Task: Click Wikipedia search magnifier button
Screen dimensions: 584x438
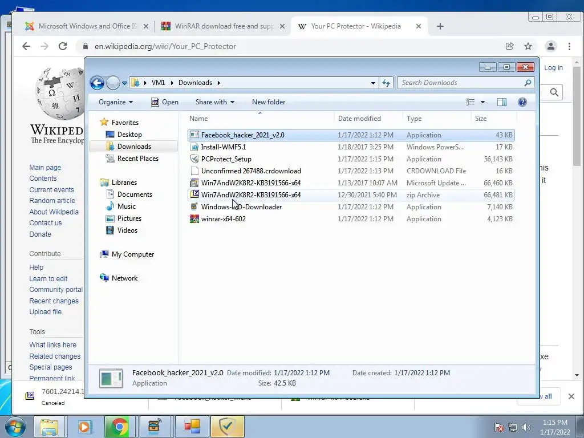Action: tap(554, 92)
